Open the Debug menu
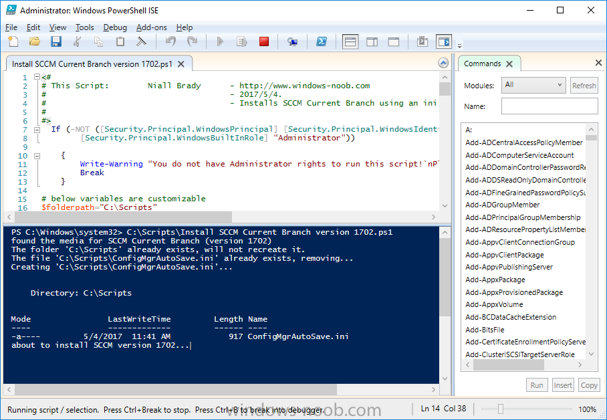 [x=115, y=27]
